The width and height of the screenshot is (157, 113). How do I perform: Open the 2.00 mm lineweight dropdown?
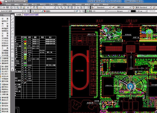click(146, 11)
